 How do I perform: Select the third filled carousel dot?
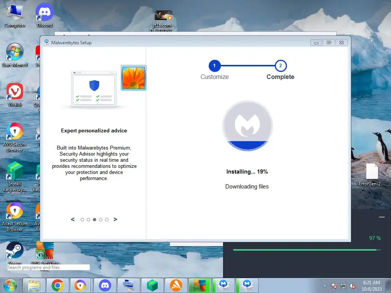(95, 219)
